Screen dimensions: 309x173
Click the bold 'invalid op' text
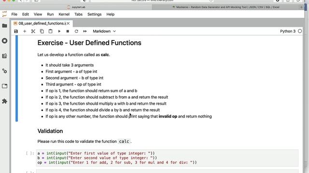coord(168,116)
